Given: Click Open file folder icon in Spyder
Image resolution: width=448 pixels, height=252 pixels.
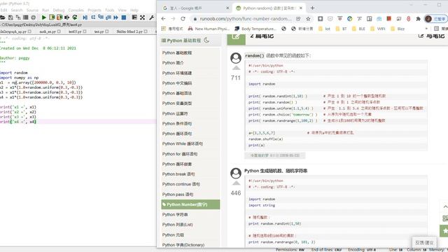Looking at the screenshot, I should point(3,17).
